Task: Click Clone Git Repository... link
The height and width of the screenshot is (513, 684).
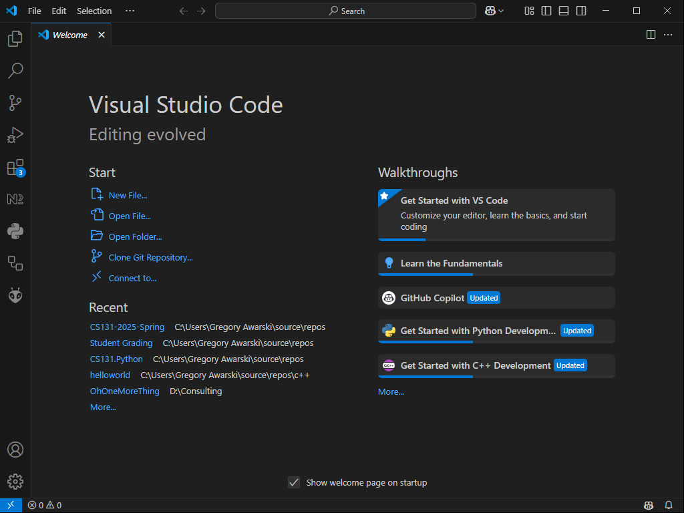Action: pos(150,257)
